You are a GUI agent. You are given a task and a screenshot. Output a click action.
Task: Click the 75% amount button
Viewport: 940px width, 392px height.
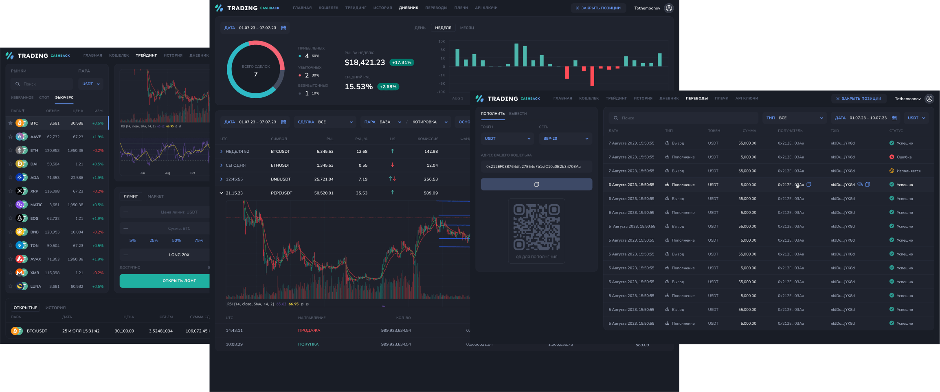pyautogui.click(x=199, y=240)
